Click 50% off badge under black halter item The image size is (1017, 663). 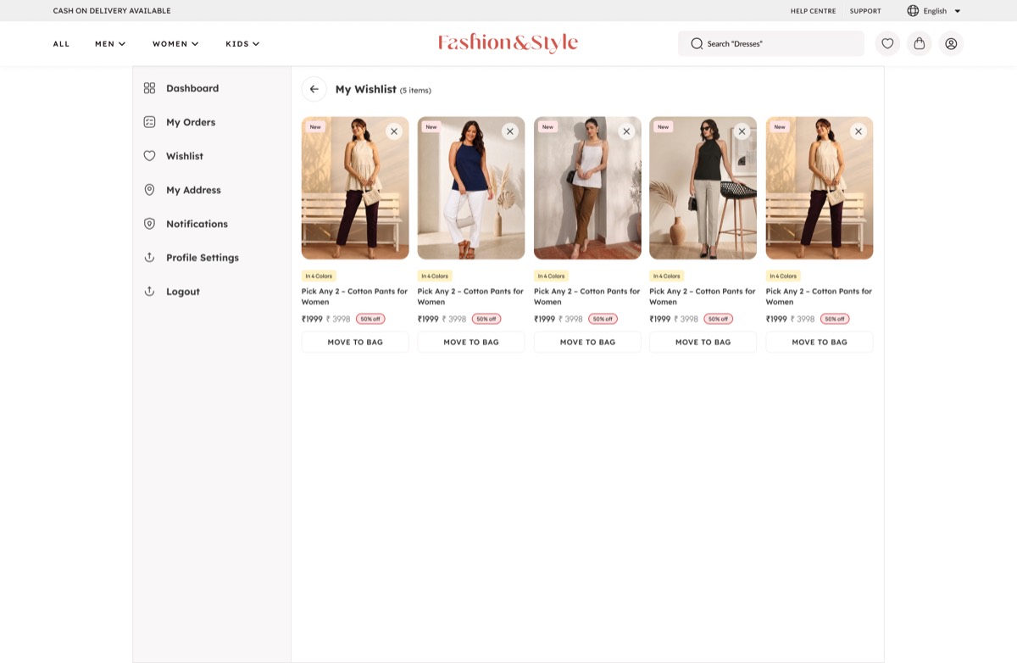(718, 319)
